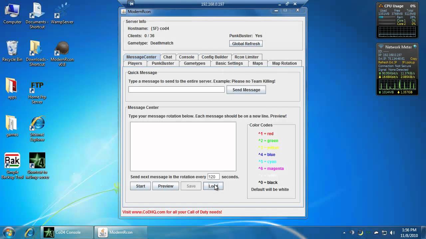This screenshot has height=239, width=426.
Task: Click the message rotation text area
Action: 183,146
